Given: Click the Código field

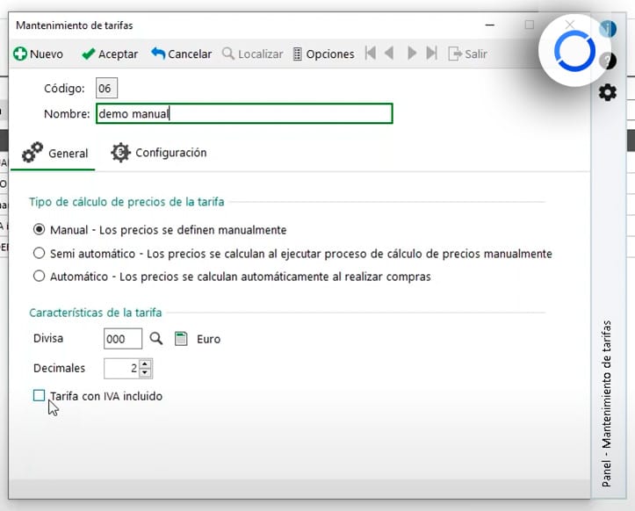Looking at the screenshot, I should click(106, 89).
